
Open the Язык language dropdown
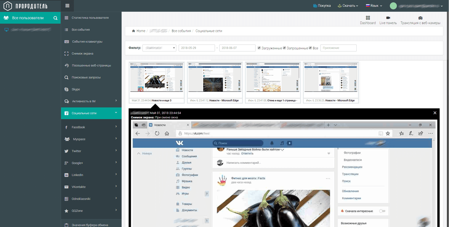(374, 6)
